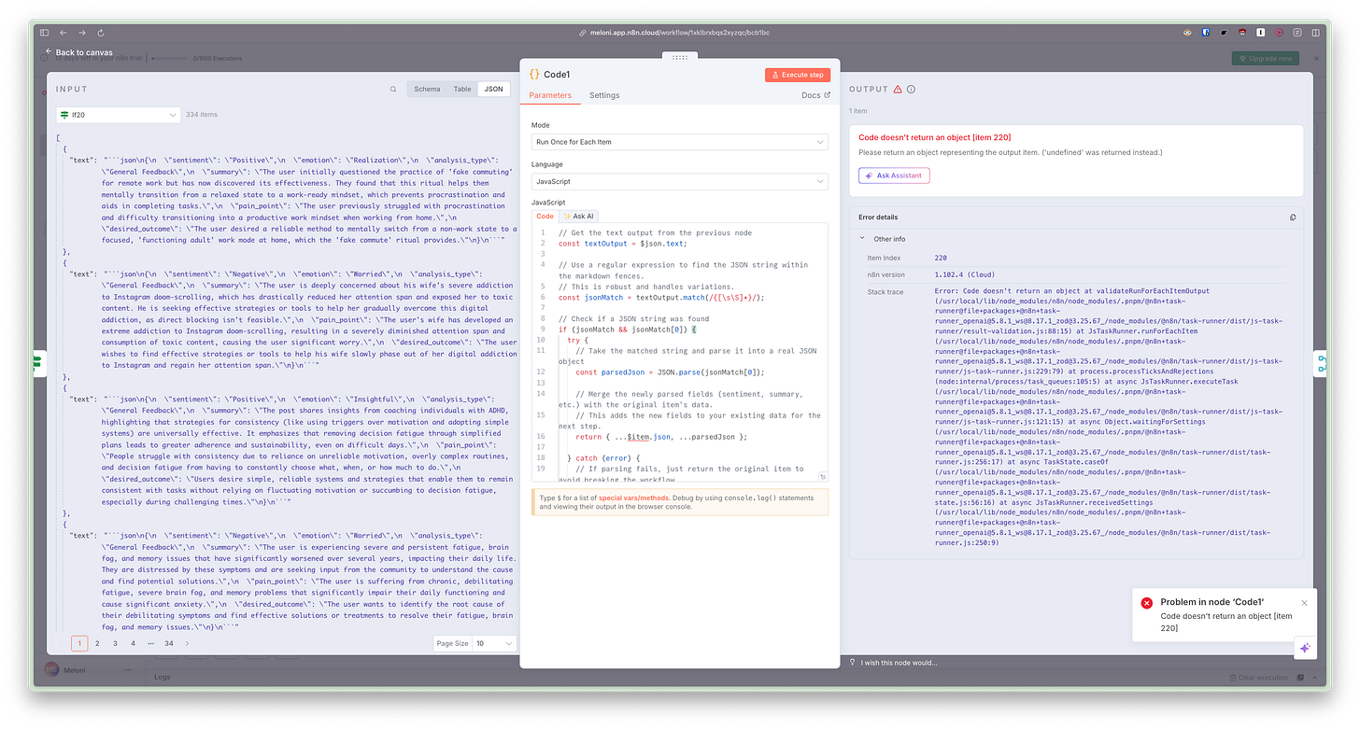Open the Language dropdown set to JavaScript
The image size is (1360, 729).
click(679, 181)
